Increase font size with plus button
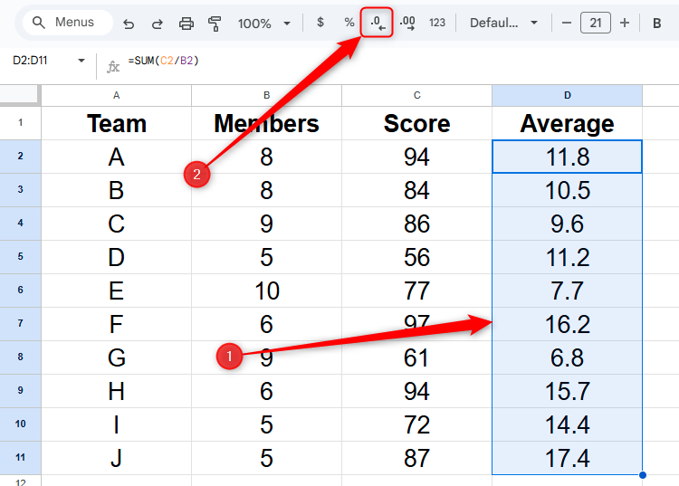Viewport: 679px width, 486px height. coord(625,23)
